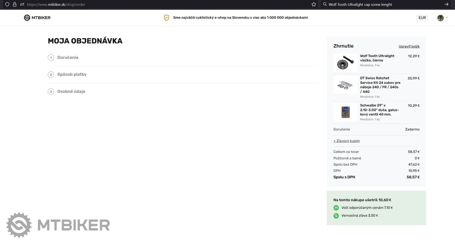This screenshot has width=455, height=243.
Task: Expand the Doručenie order step
Action: pos(68,57)
